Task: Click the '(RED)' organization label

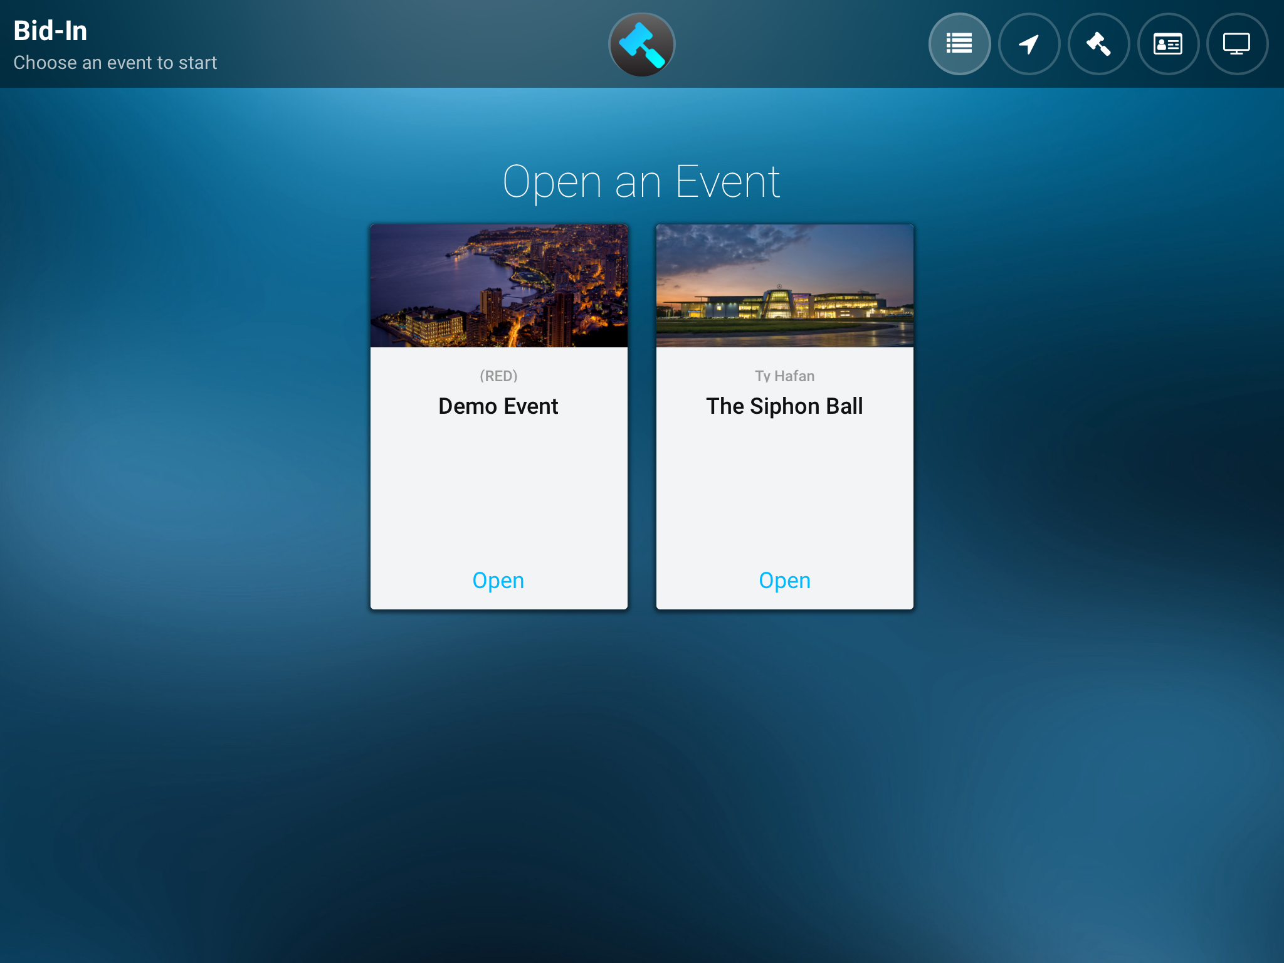Action: point(498,376)
